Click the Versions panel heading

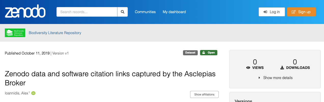(243, 101)
